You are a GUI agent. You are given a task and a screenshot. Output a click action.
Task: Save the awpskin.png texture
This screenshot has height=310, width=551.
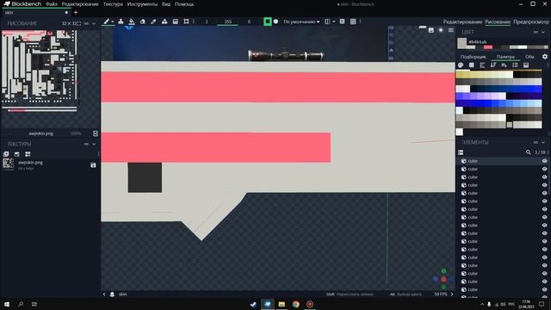pos(93,164)
